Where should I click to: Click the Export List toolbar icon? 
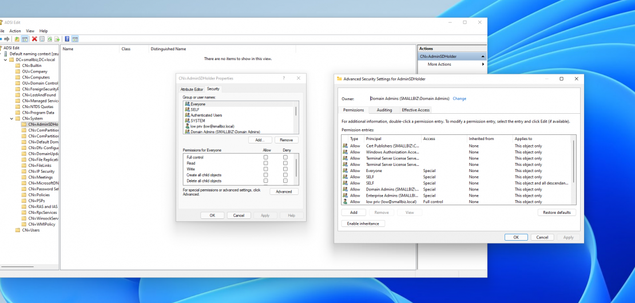coord(57,39)
